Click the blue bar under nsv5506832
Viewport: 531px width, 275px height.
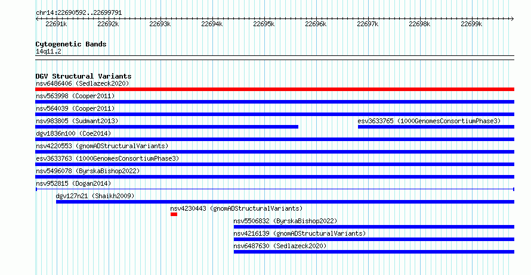click(374, 227)
